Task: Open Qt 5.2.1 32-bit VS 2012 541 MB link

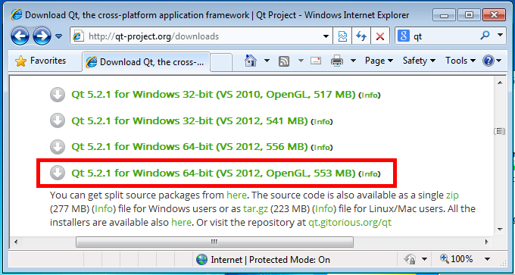Action: [189, 121]
